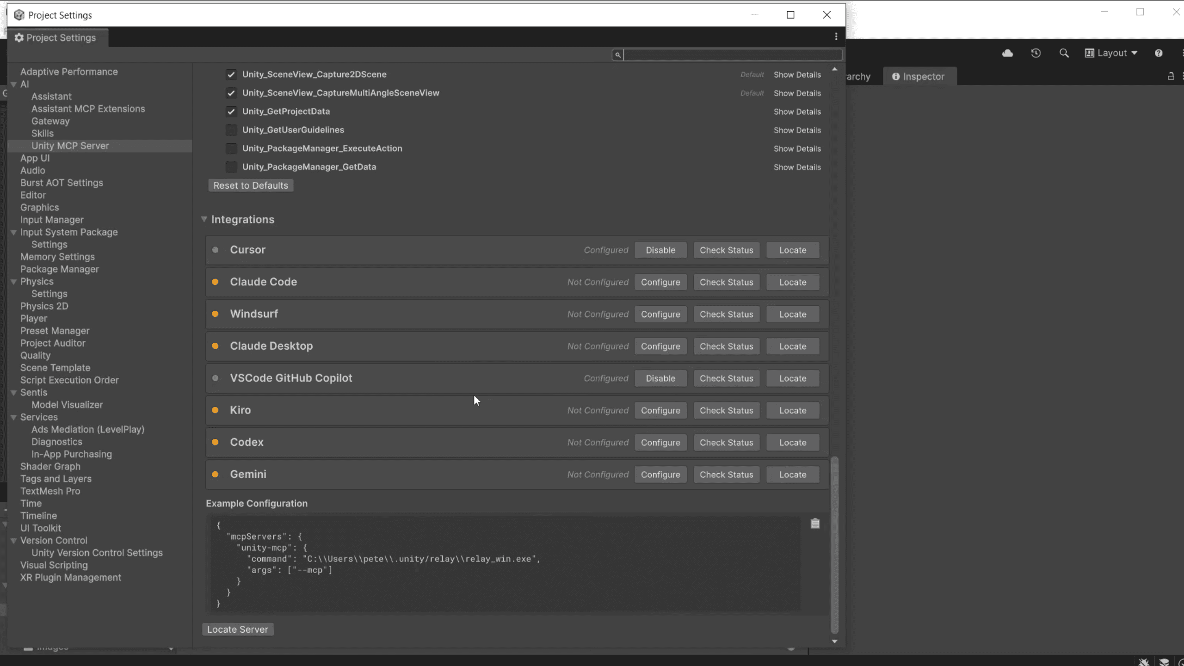Click the search icon in settings search bar
The width and height of the screenshot is (1184, 666).
(617, 55)
